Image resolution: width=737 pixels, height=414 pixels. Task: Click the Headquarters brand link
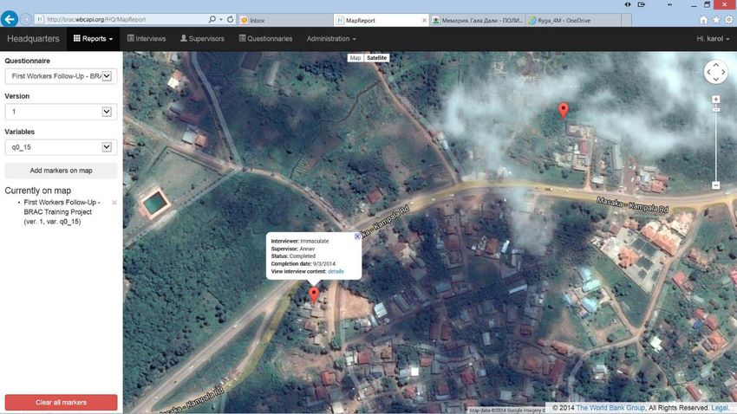click(x=33, y=38)
